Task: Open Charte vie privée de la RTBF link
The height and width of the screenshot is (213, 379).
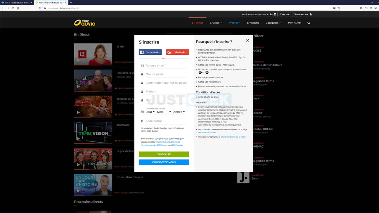Action: point(233,137)
